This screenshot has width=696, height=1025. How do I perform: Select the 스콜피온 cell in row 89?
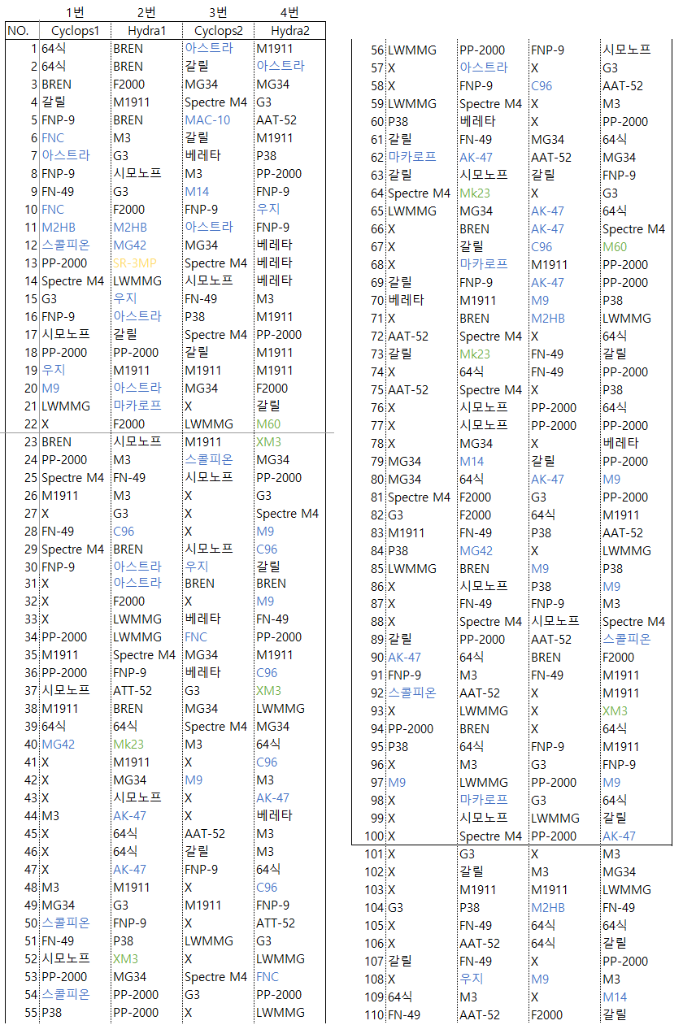coord(627,639)
